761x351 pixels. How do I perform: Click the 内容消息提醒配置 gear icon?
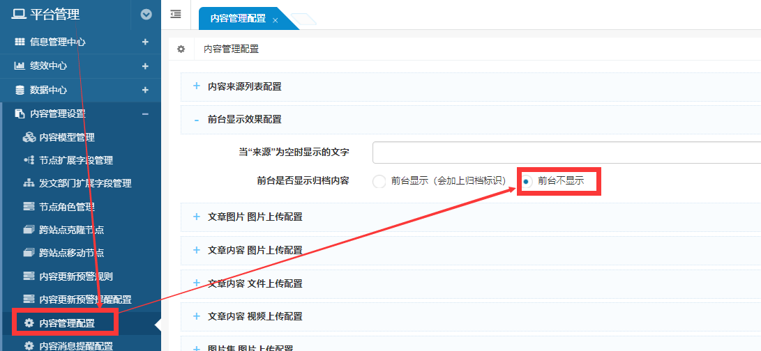[x=29, y=345]
